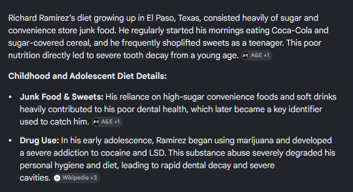Open the Wikipedia +3 citation chip
The height and width of the screenshot is (192, 353).
tap(76, 178)
